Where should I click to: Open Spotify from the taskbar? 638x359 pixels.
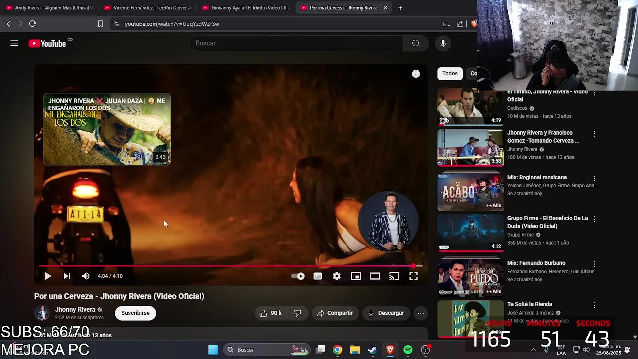pyautogui.click(x=408, y=350)
